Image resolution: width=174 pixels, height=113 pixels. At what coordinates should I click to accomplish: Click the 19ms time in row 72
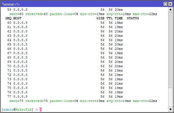tap(119, 75)
